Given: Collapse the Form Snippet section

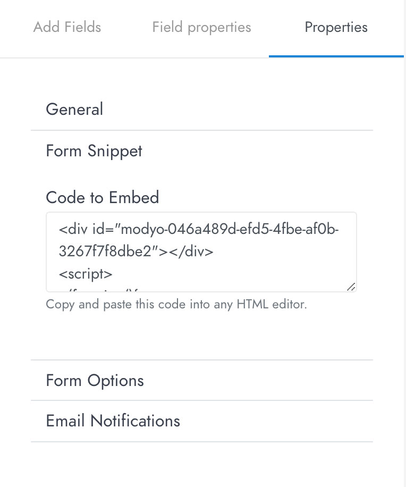Looking at the screenshot, I should coord(202,151).
